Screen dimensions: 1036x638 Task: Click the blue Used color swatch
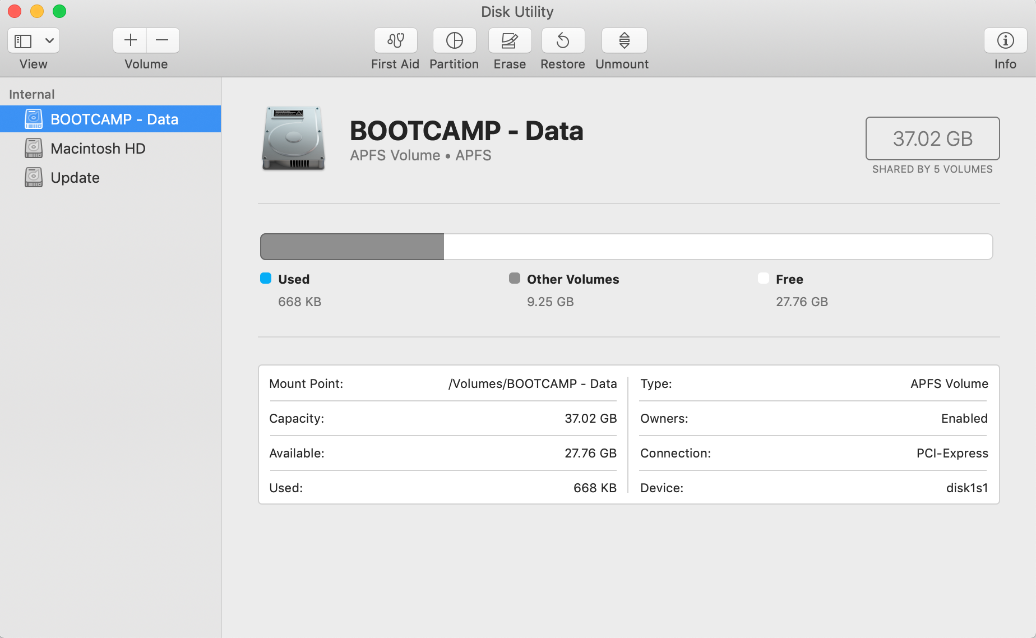pyautogui.click(x=266, y=279)
